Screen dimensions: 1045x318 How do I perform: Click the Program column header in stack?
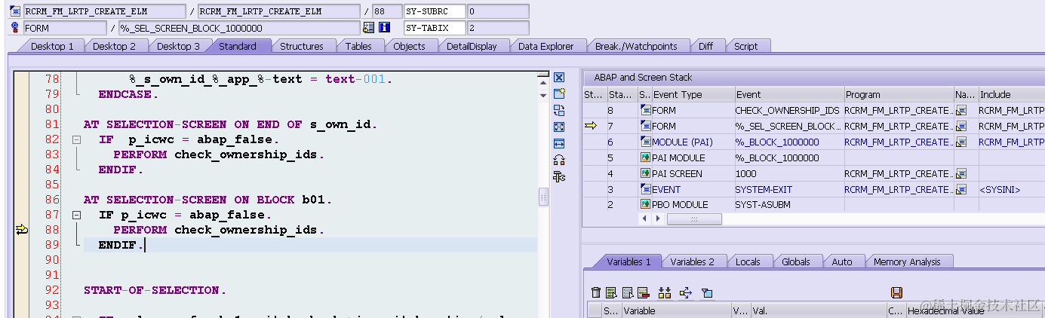[899, 94]
